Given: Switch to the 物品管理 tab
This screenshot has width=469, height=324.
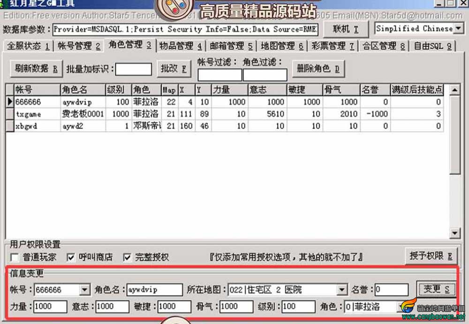Looking at the screenshot, I should [x=181, y=46].
